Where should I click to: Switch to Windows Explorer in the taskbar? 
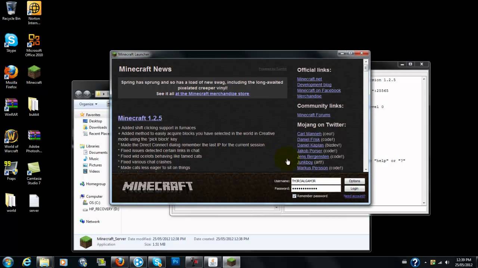tap(44, 262)
